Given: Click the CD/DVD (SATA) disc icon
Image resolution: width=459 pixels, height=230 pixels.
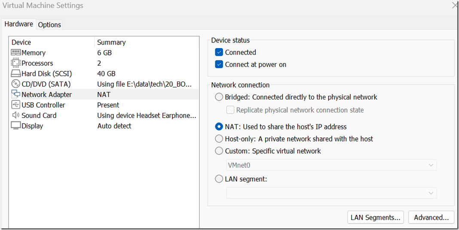Looking at the screenshot, I should coord(16,84).
